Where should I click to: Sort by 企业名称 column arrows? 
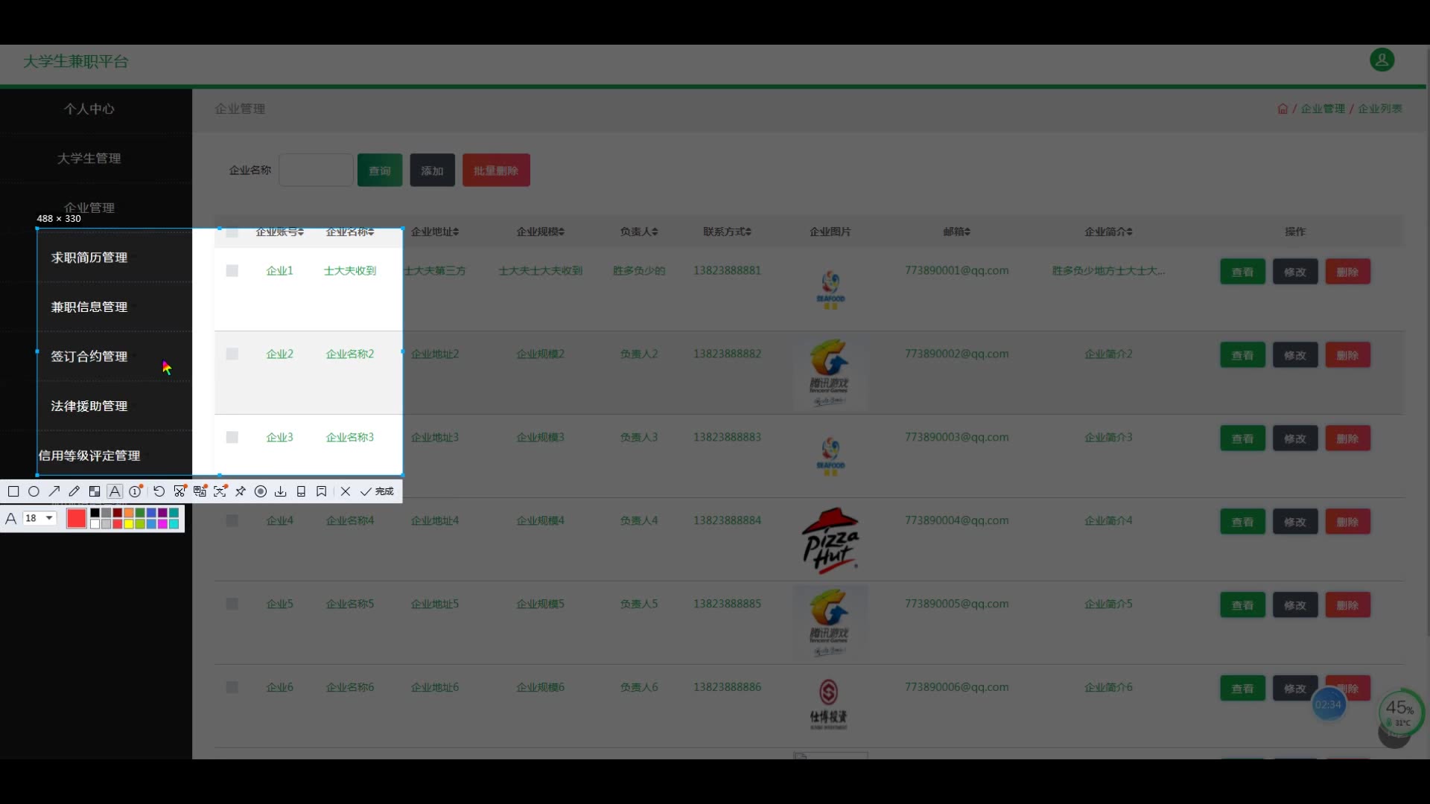coord(371,232)
